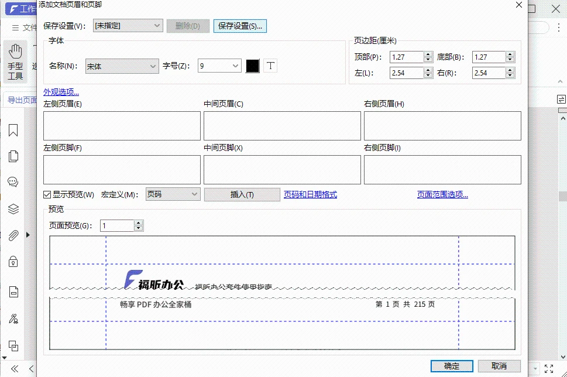Click the 右侧页脚 text box
567x377 pixels.
[x=442, y=170]
